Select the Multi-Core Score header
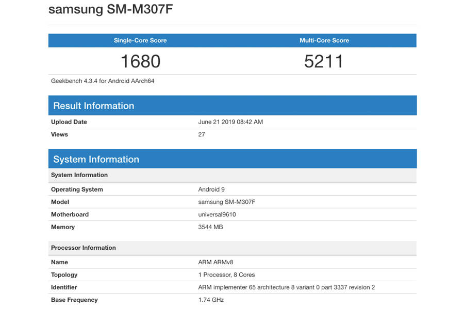The image size is (464, 309). point(324,40)
